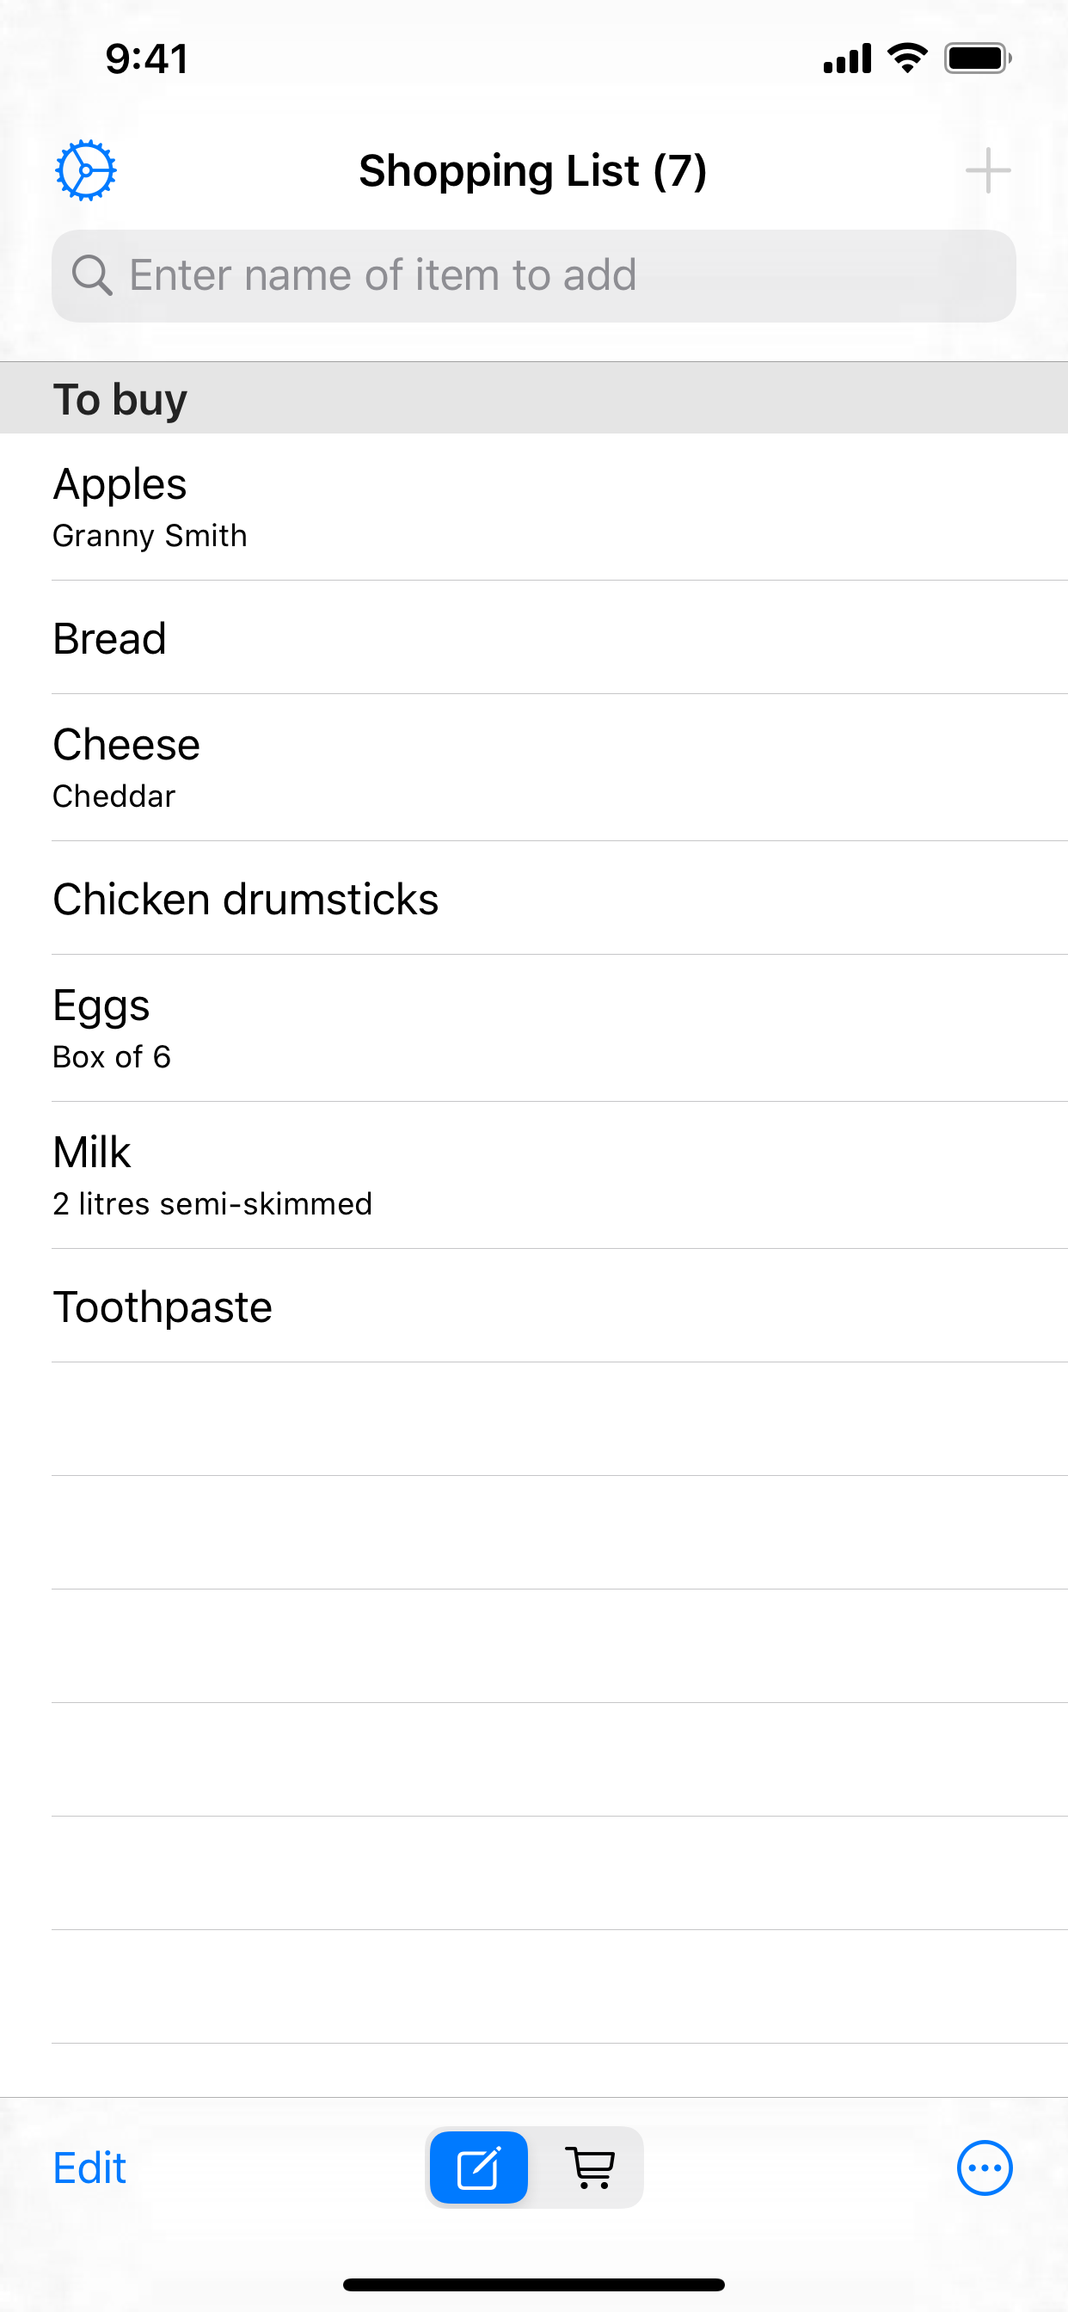Viewport: 1068px width, 2312px height.
Task: Open the more options ellipsis button
Action: [x=985, y=2167]
